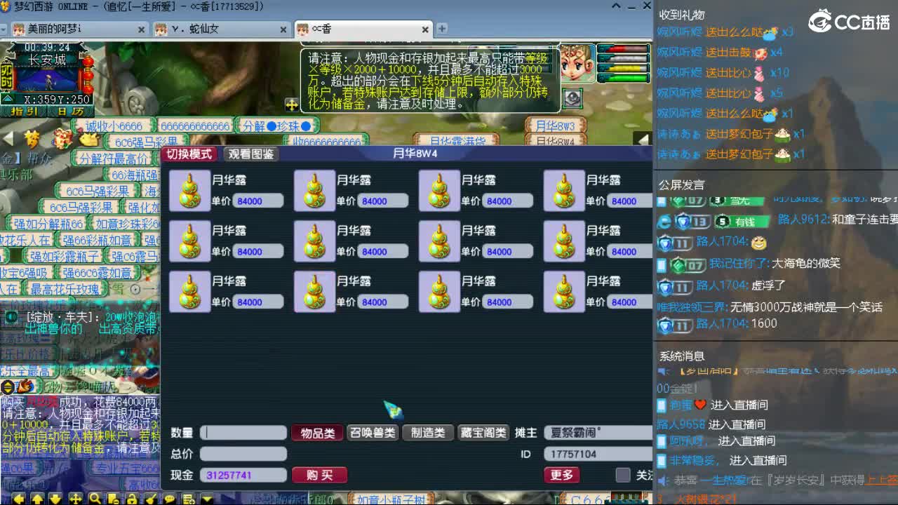This screenshot has height=505, width=898.
Task: Click the 总价 total price field
Action: click(243, 454)
